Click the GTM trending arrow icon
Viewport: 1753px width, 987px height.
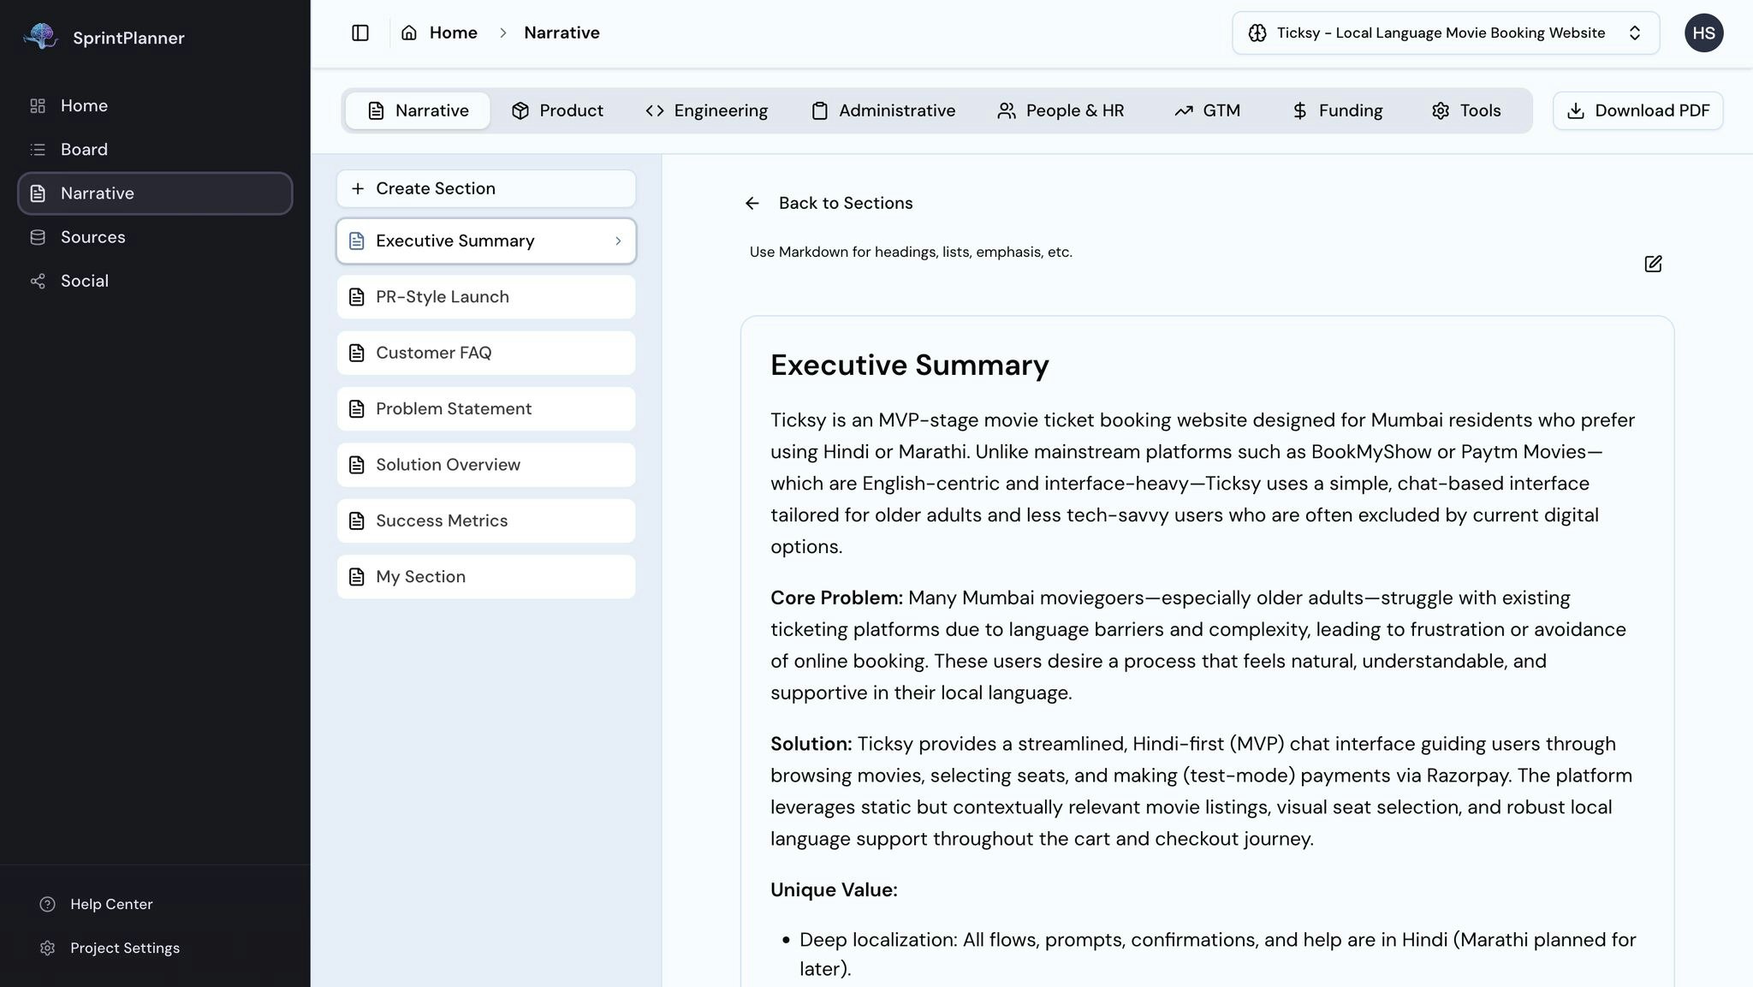click(x=1184, y=110)
